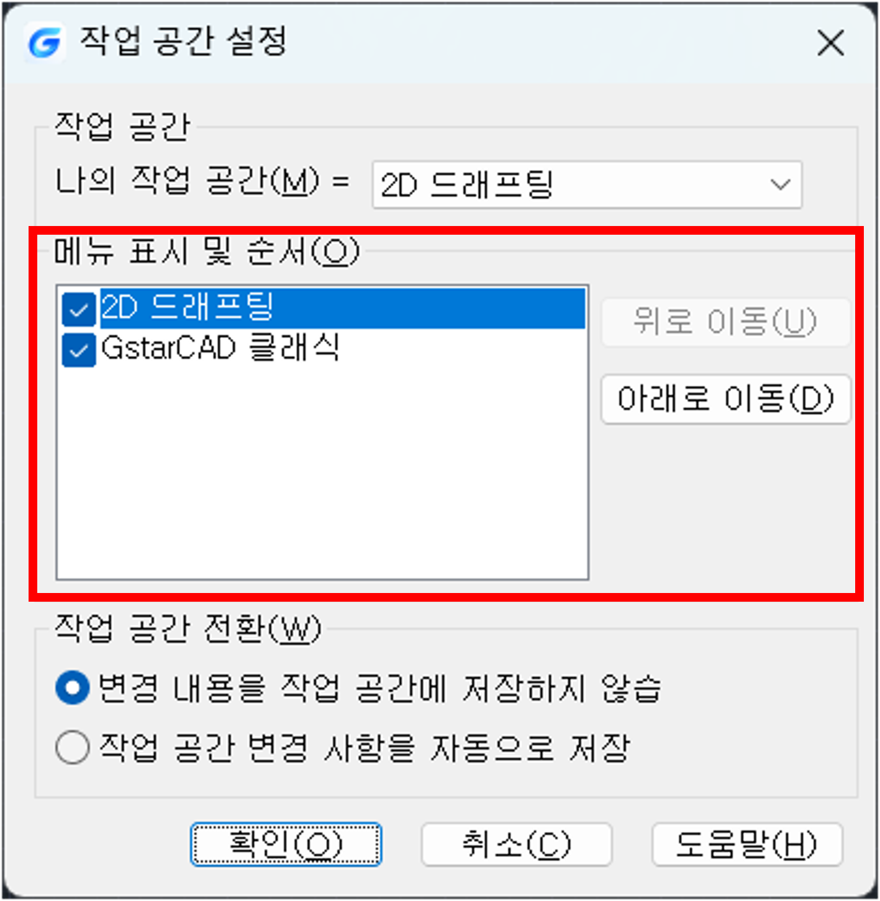Click the 아래로 이동(D) button
The width and height of the screenshot is (880, 901).
click(x=725, y=399)
